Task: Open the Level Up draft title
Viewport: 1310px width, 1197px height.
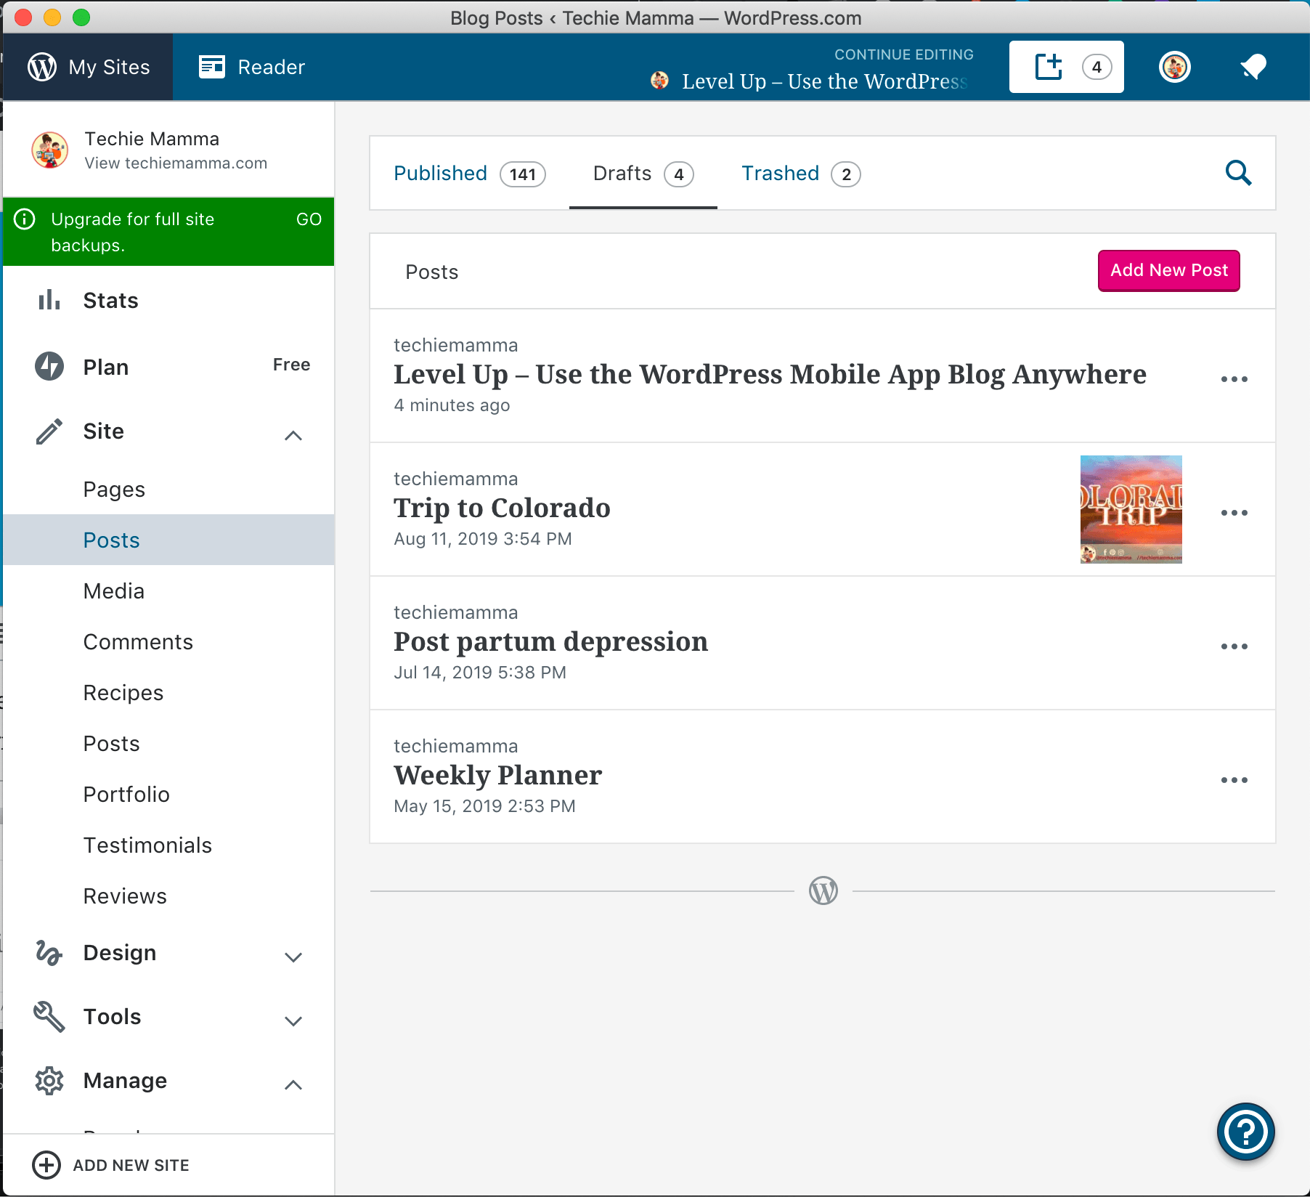Action: click(x=770, y=374)
